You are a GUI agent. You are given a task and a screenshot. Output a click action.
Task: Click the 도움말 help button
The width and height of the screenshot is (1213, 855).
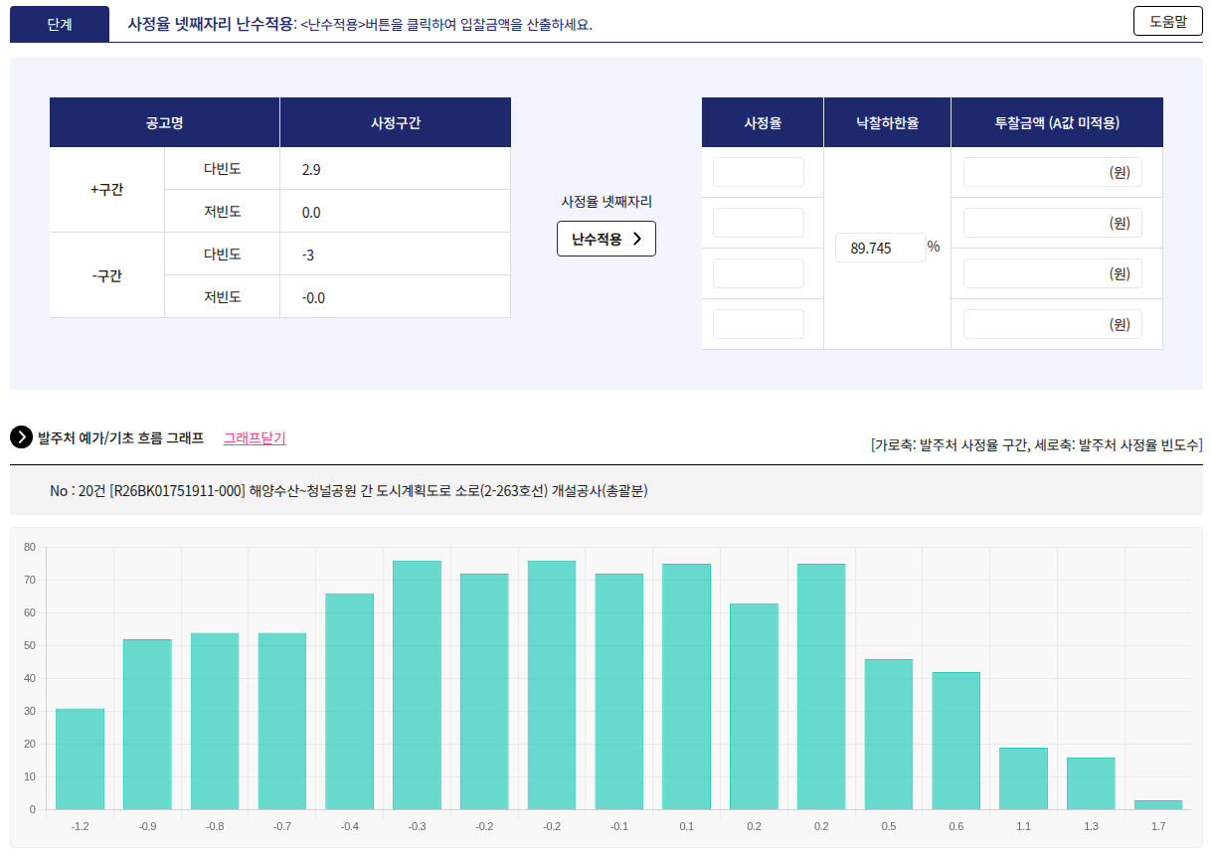click(x=1167, y=21)
